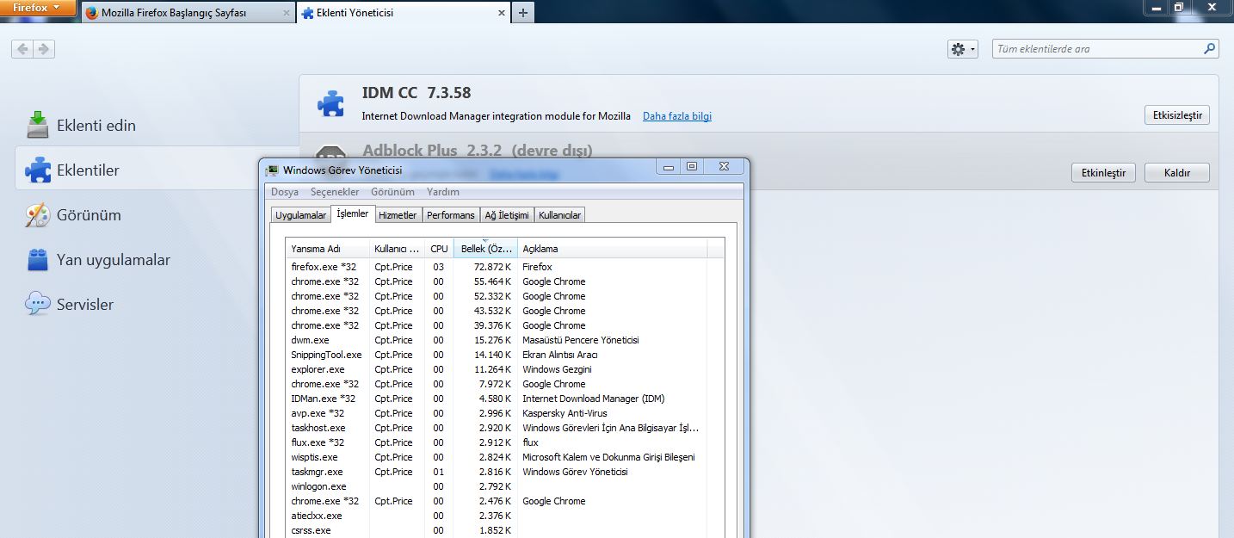Click Etkinleştir button for Adblock Plus

1104,173
